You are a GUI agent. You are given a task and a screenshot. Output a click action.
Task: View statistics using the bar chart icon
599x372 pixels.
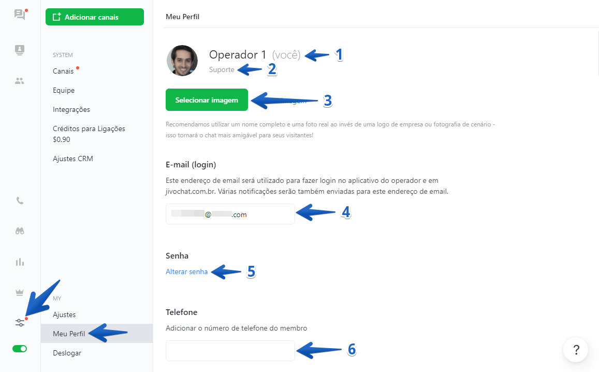[19, 262]
